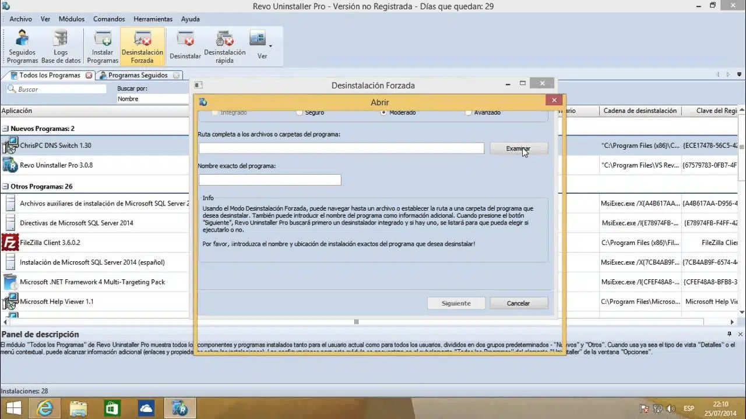Click Microsoft .NET Framework 4 Multi-Targeting Pack icon
746x419 pixels.
click(10, 282)
